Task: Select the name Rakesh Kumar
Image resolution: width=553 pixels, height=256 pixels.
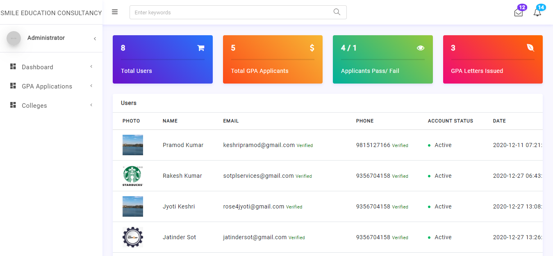Action: click(182, 176)
